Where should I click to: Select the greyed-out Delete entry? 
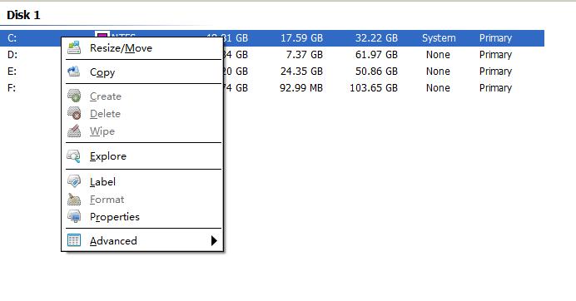tap(143, 113)
